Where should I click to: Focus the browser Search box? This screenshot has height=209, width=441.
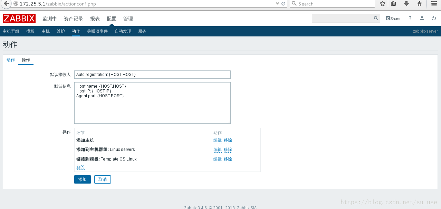(x=332, y=4)
